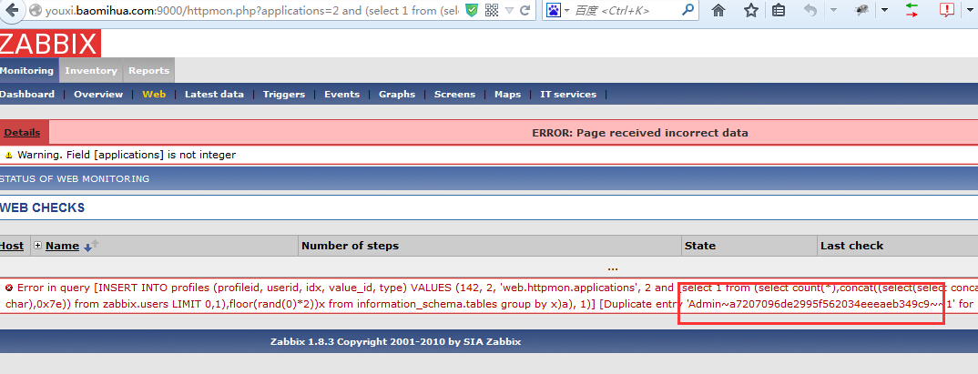Go to Dashboard submenu
The height and width of the screenshot is (374, 978).
coord(26,94)
